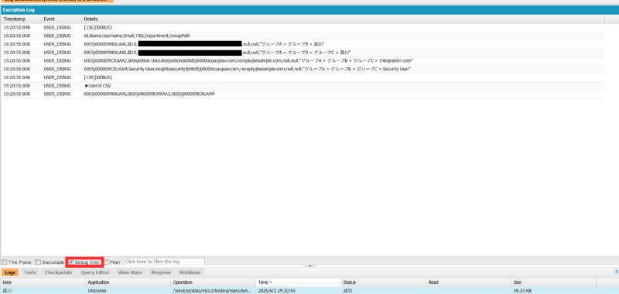Click the Event column header
This screenshot has height=294, width=619.
[62, 19]
